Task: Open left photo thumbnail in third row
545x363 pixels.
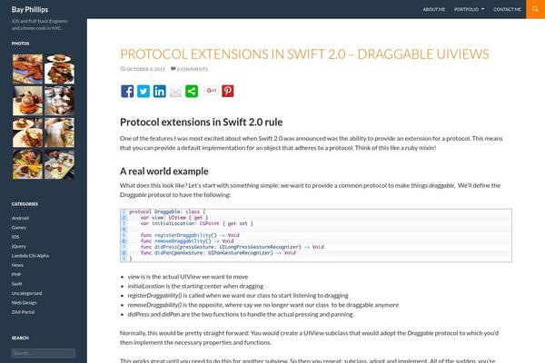Action: (x=27, y=132)
